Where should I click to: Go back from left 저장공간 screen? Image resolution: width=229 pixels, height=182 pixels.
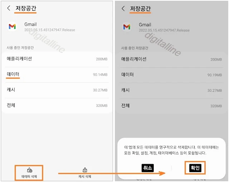tap(9, 8)
